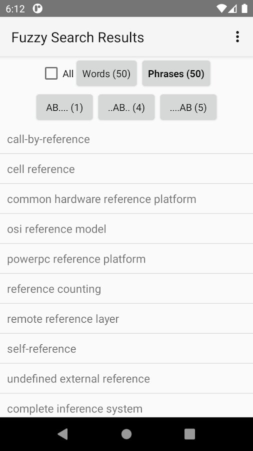Open osi reference model result

pyautogui.click(x=126, y=229)
